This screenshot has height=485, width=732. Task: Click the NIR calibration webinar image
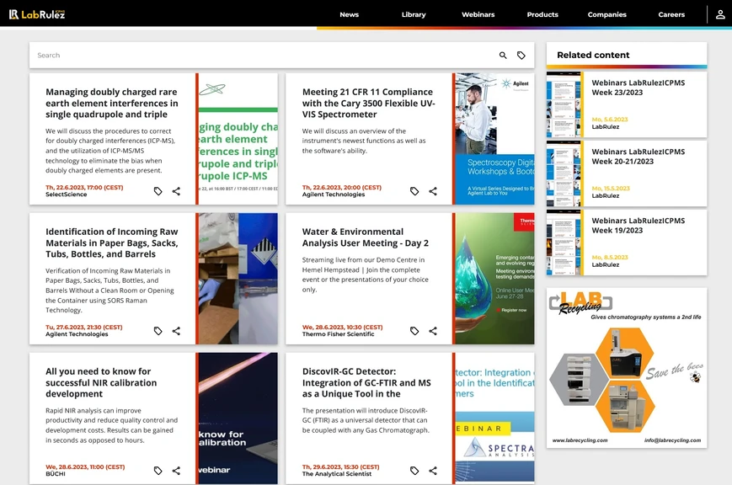point(238,418)
